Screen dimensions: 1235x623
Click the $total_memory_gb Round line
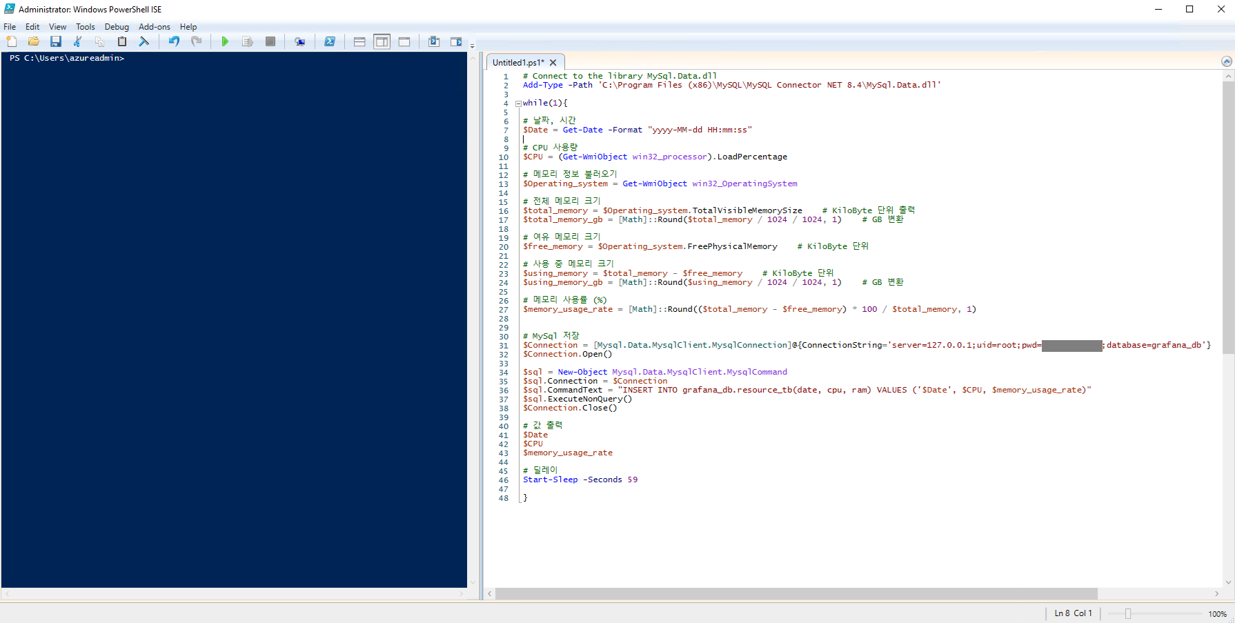coord(713,220)
